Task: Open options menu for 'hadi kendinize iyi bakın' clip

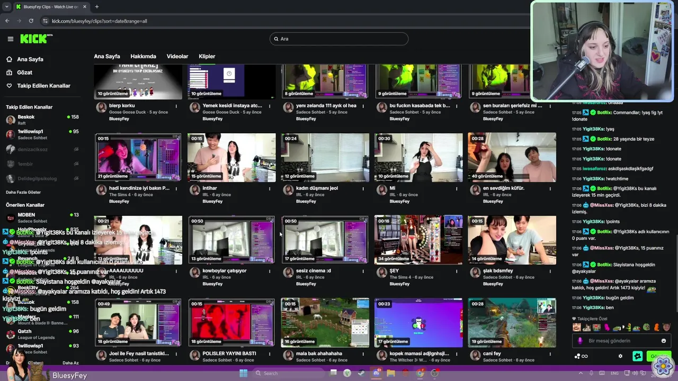Action: pos(176,188)
